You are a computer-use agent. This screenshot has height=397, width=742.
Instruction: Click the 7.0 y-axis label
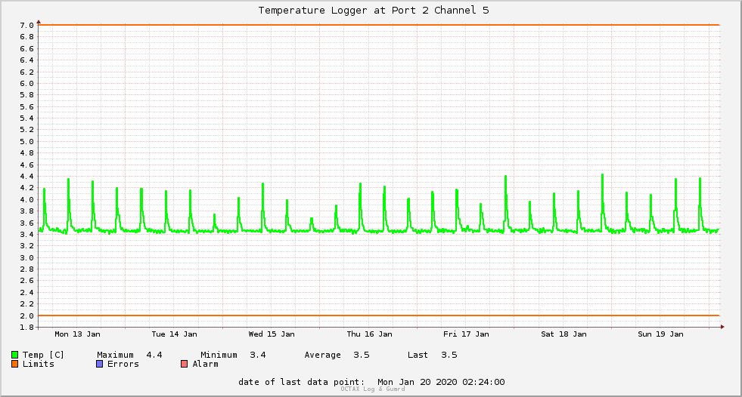click(27, 26)
